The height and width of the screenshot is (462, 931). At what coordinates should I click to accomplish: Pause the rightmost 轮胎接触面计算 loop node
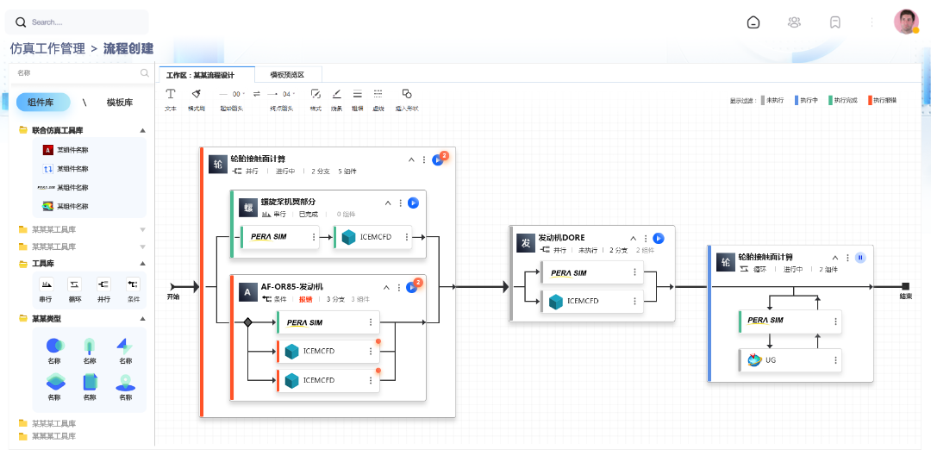coord(860,258)
